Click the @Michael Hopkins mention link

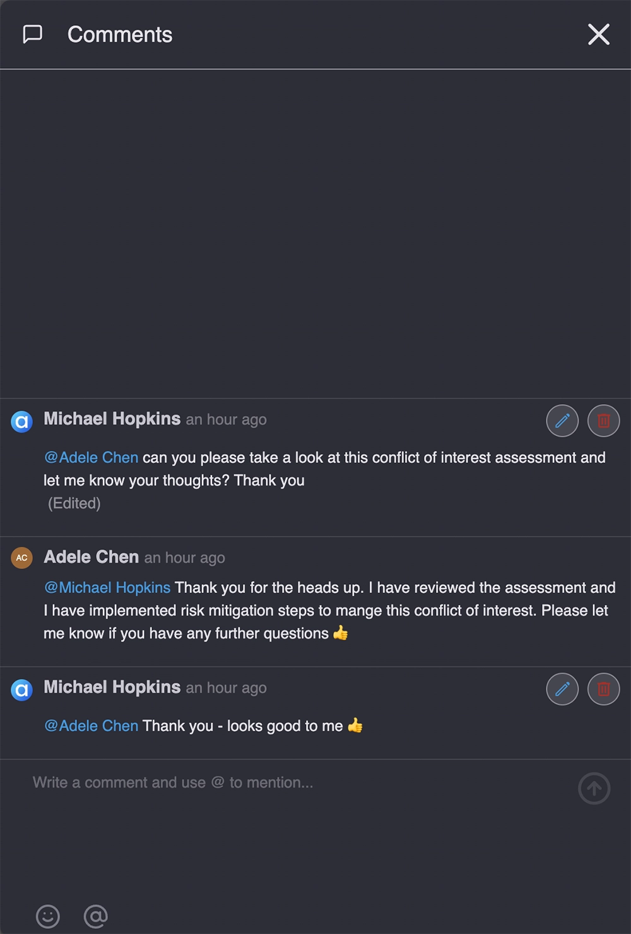point(107,587)
